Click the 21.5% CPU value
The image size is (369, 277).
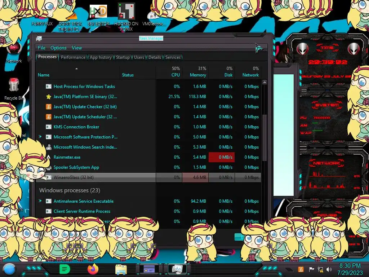(x=174, y=97)
